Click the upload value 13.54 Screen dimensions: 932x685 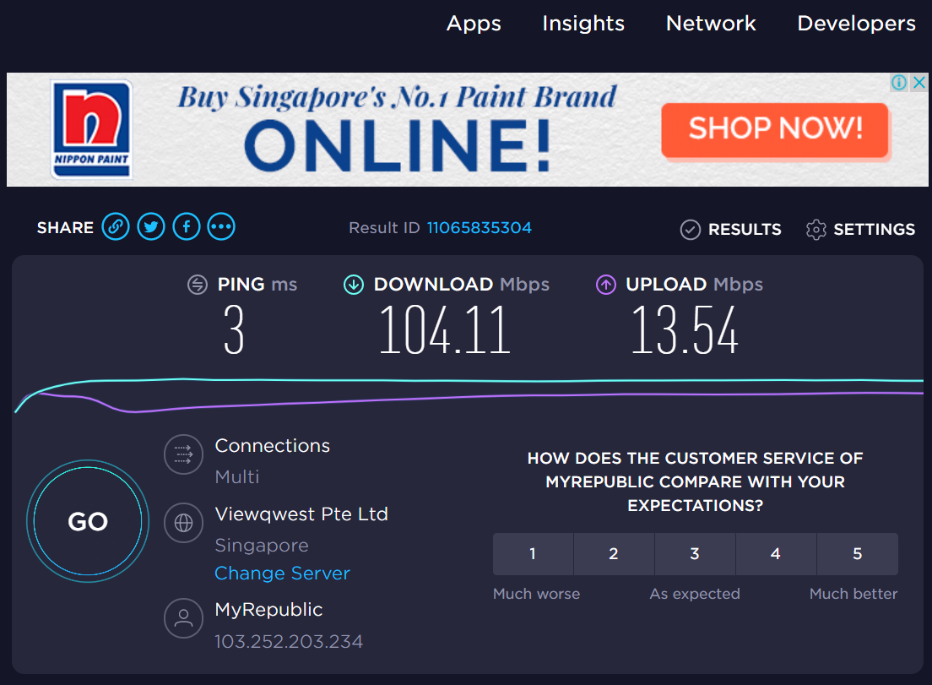tap(685, 330)
